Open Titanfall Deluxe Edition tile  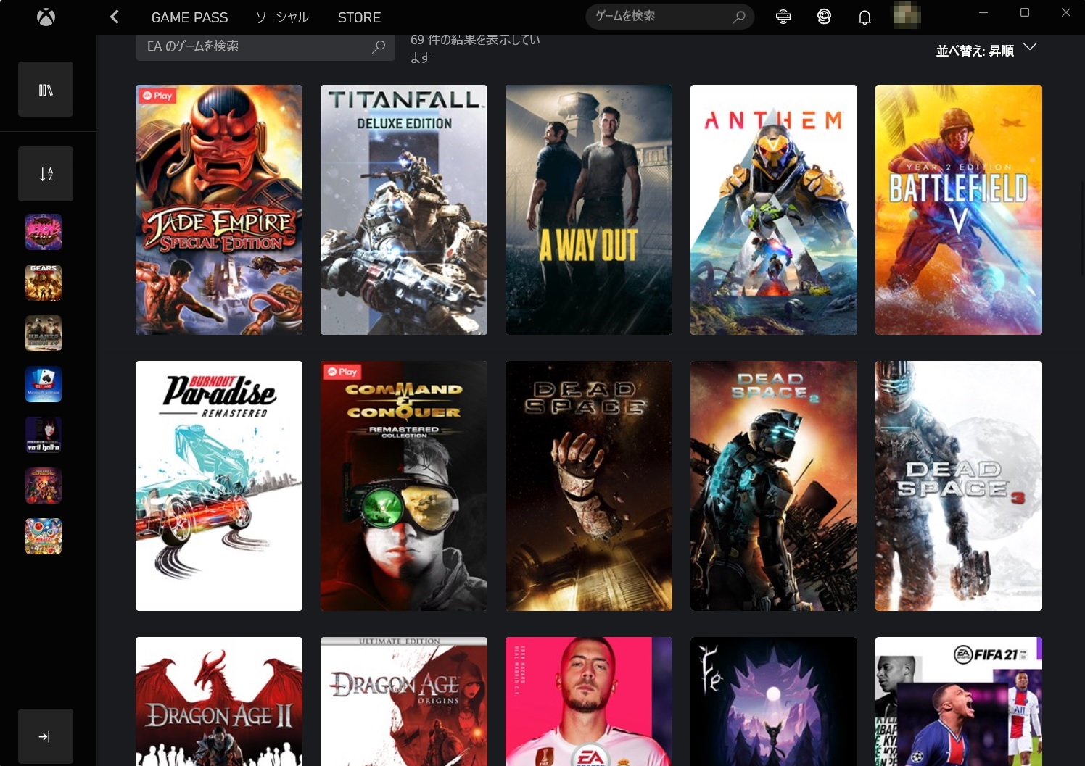click(404, 209)
